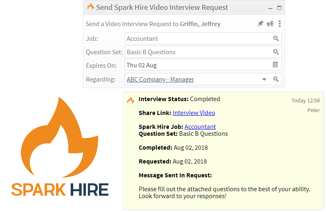
Task: Click the pin icon in request header
Action: [260, 24]
